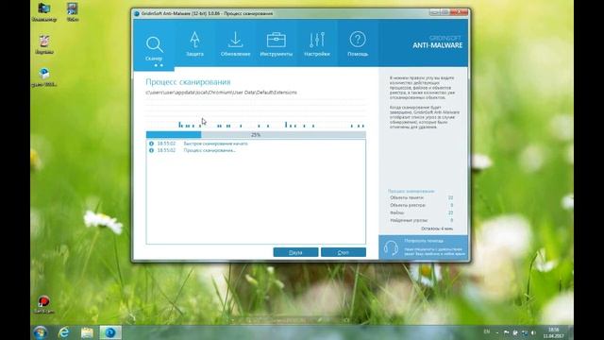Select the Корзина recycle bin icon

(44, 44)
